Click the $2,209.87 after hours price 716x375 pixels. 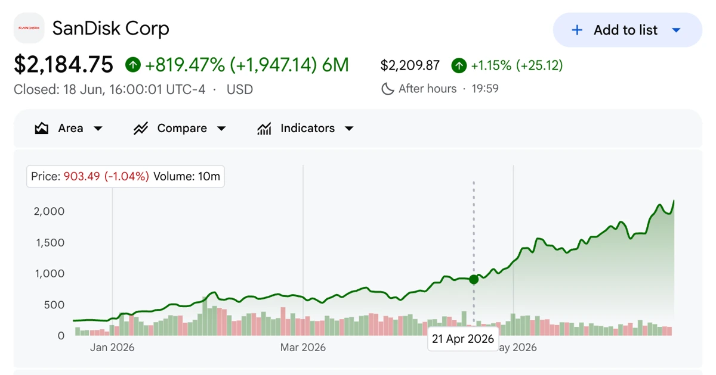[410, 65]
